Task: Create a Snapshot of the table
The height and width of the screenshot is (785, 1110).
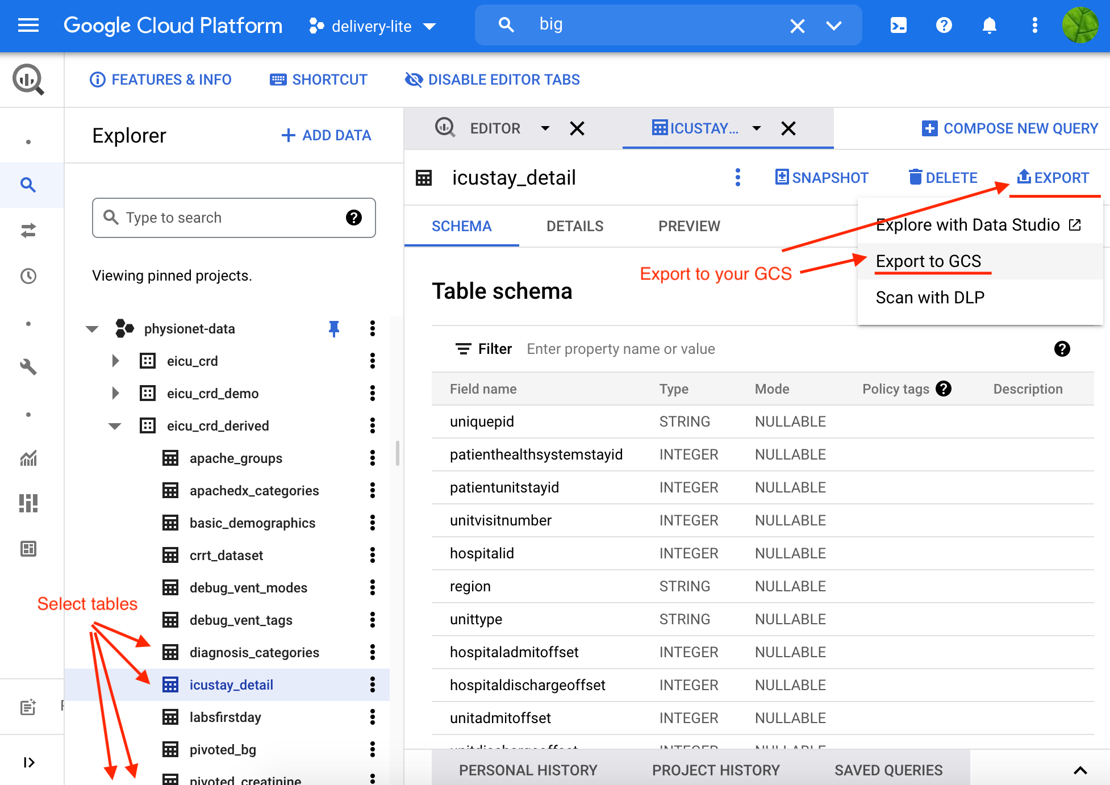Action: click(821, 178)
